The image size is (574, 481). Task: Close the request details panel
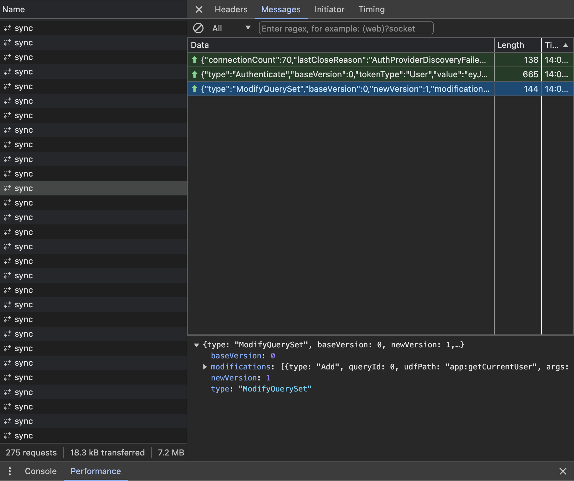click(x=199, y=9)
